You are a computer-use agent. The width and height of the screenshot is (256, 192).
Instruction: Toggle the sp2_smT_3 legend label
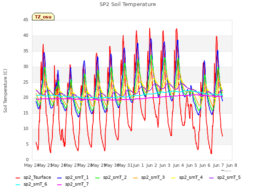(x=153, y=178)
